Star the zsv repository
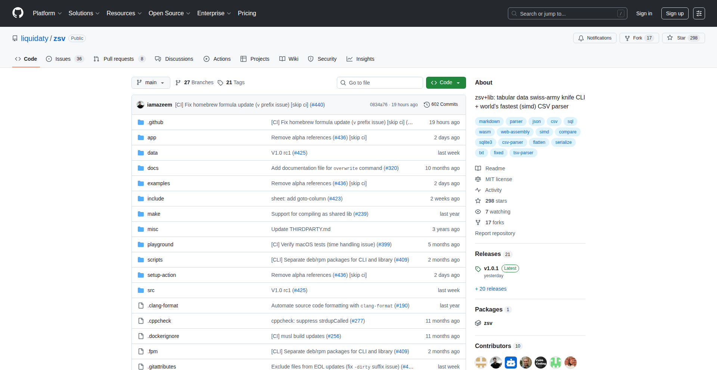This screenshot has width=717, height=370. click(682, 38)
